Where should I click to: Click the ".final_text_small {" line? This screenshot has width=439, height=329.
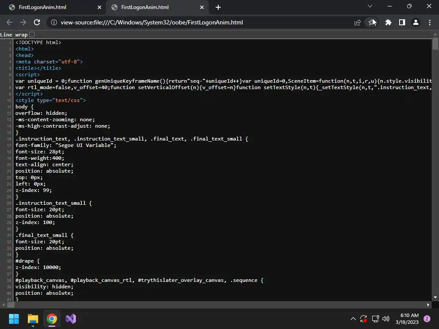tap(44, 236)
